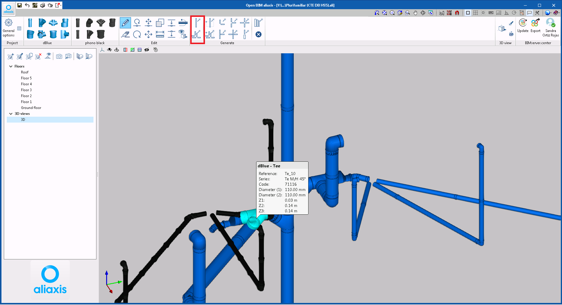Collapse the Floors tree node
This screenshot has width=562, height=305.
point(11,66)
